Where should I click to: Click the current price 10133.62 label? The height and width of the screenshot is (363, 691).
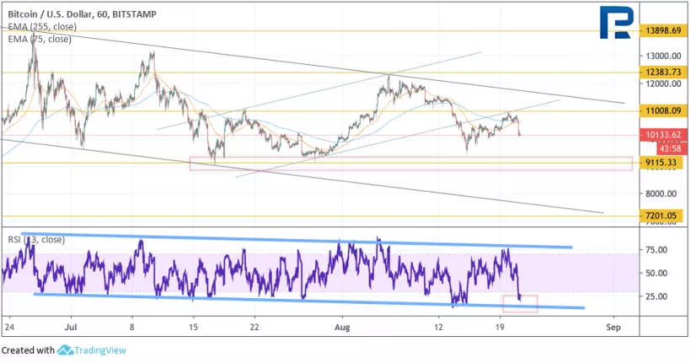(x=662, y=134)
